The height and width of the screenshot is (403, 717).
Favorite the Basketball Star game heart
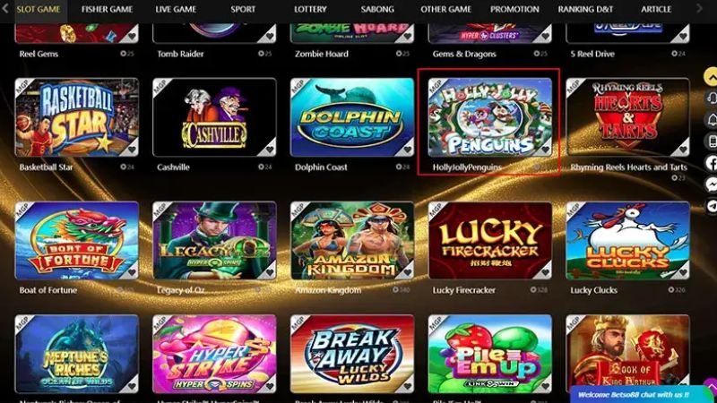(132, 149)
